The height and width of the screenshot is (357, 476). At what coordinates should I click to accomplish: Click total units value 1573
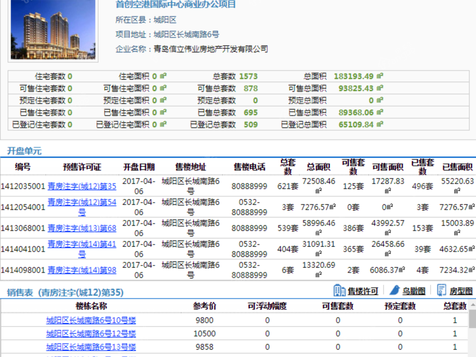coord(248,77)
